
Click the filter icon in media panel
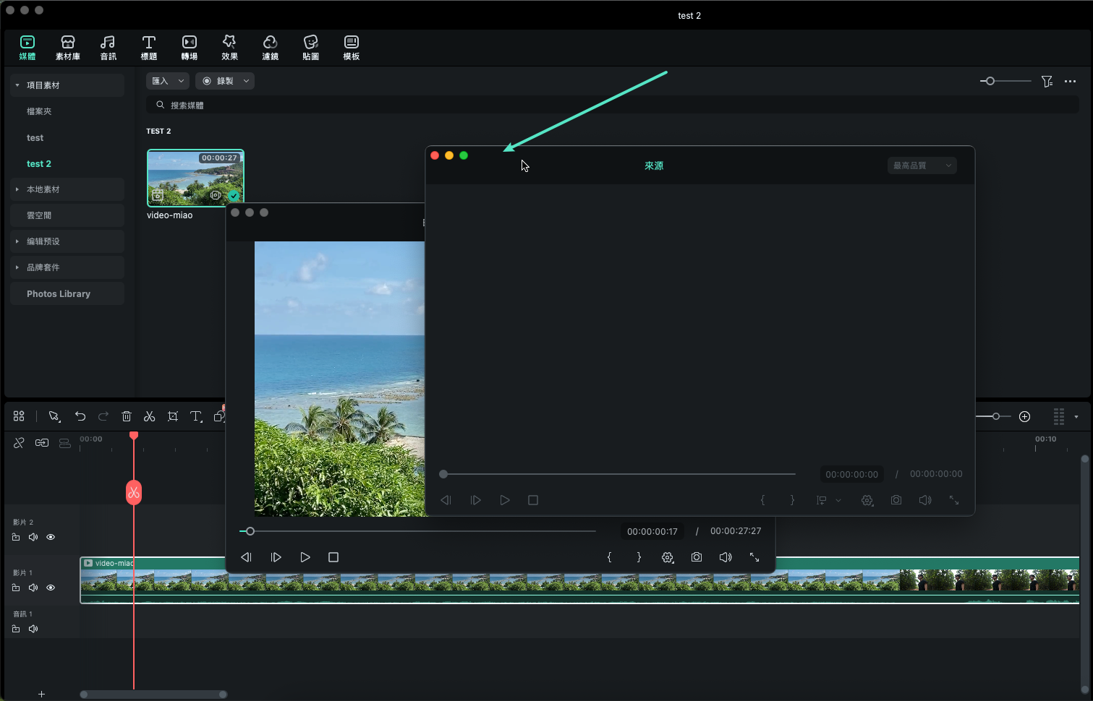(x=1047, y=82)
